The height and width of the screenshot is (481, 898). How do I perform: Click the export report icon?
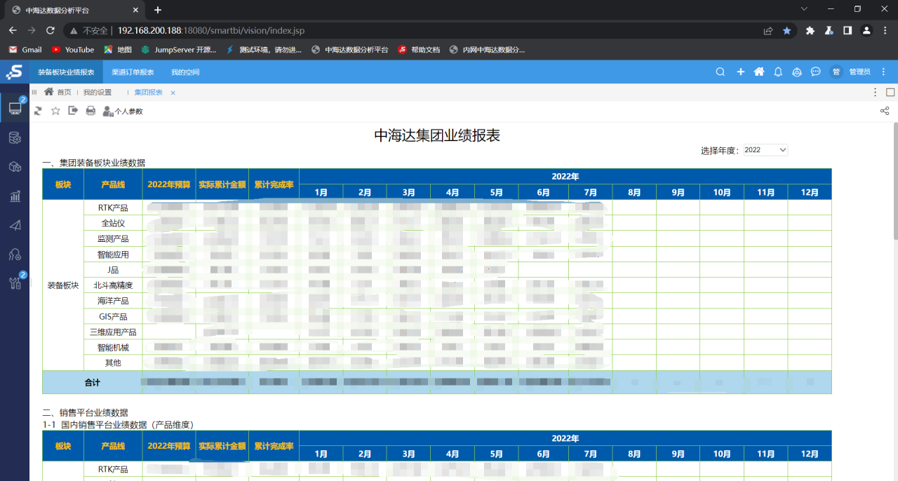coord(73,111)
